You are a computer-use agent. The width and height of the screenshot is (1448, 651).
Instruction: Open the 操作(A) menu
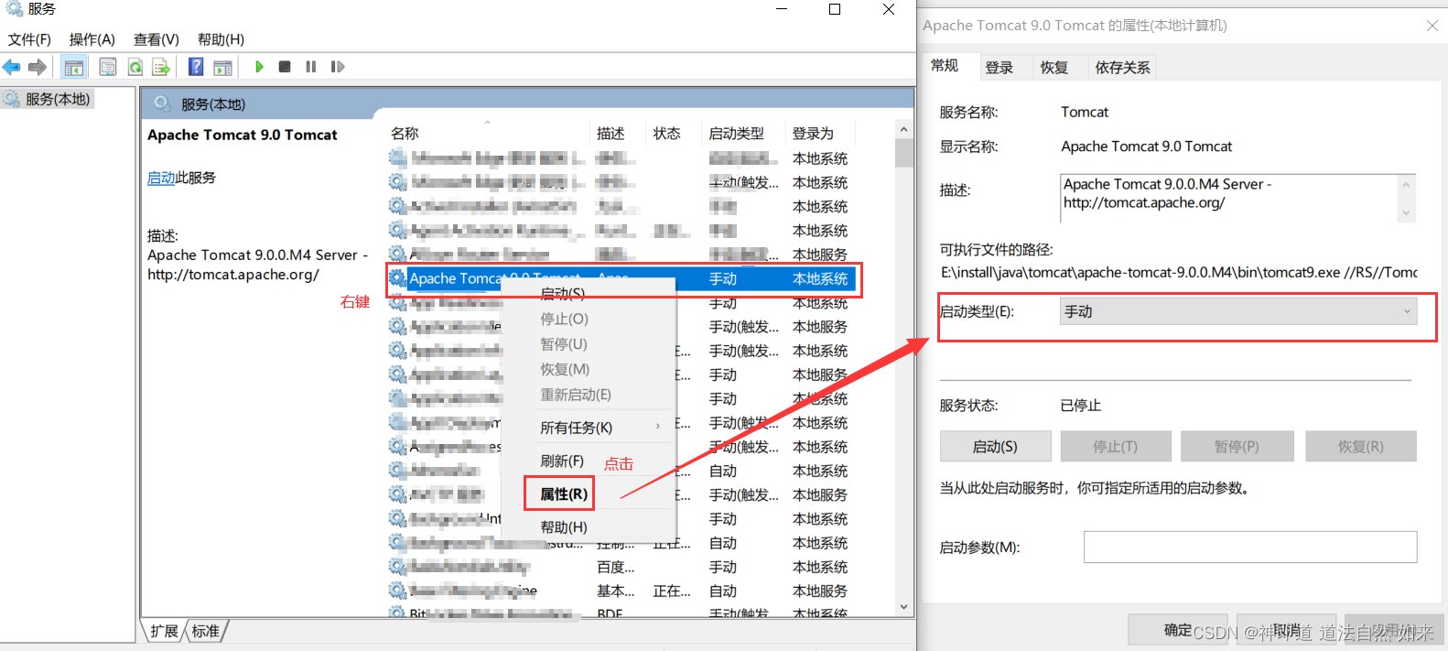(x=92, y=39)
